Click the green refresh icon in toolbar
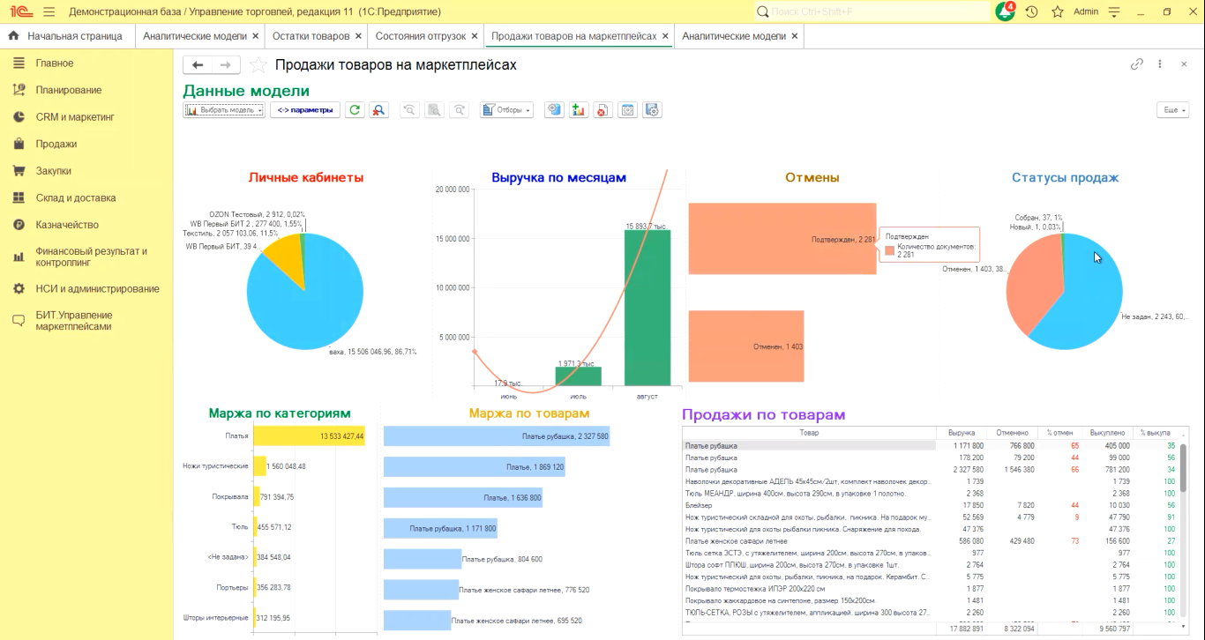The width and height of the screenshot is (1205, 640). [x=355, y=110]
